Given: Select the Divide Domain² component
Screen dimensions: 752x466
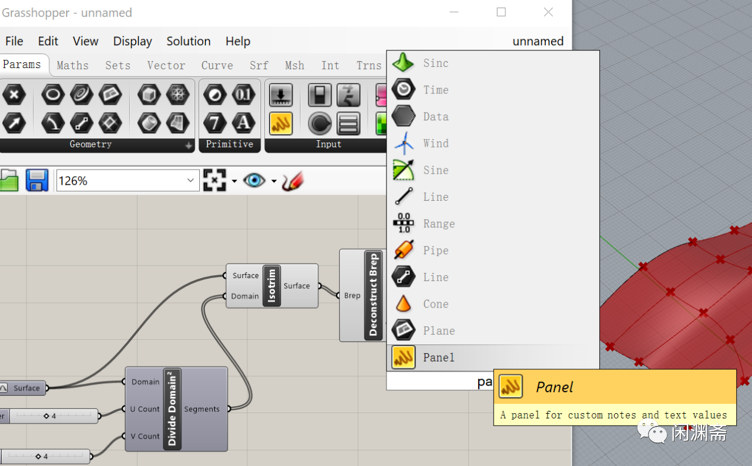Looking at the screenshot, I should [176, 409].
